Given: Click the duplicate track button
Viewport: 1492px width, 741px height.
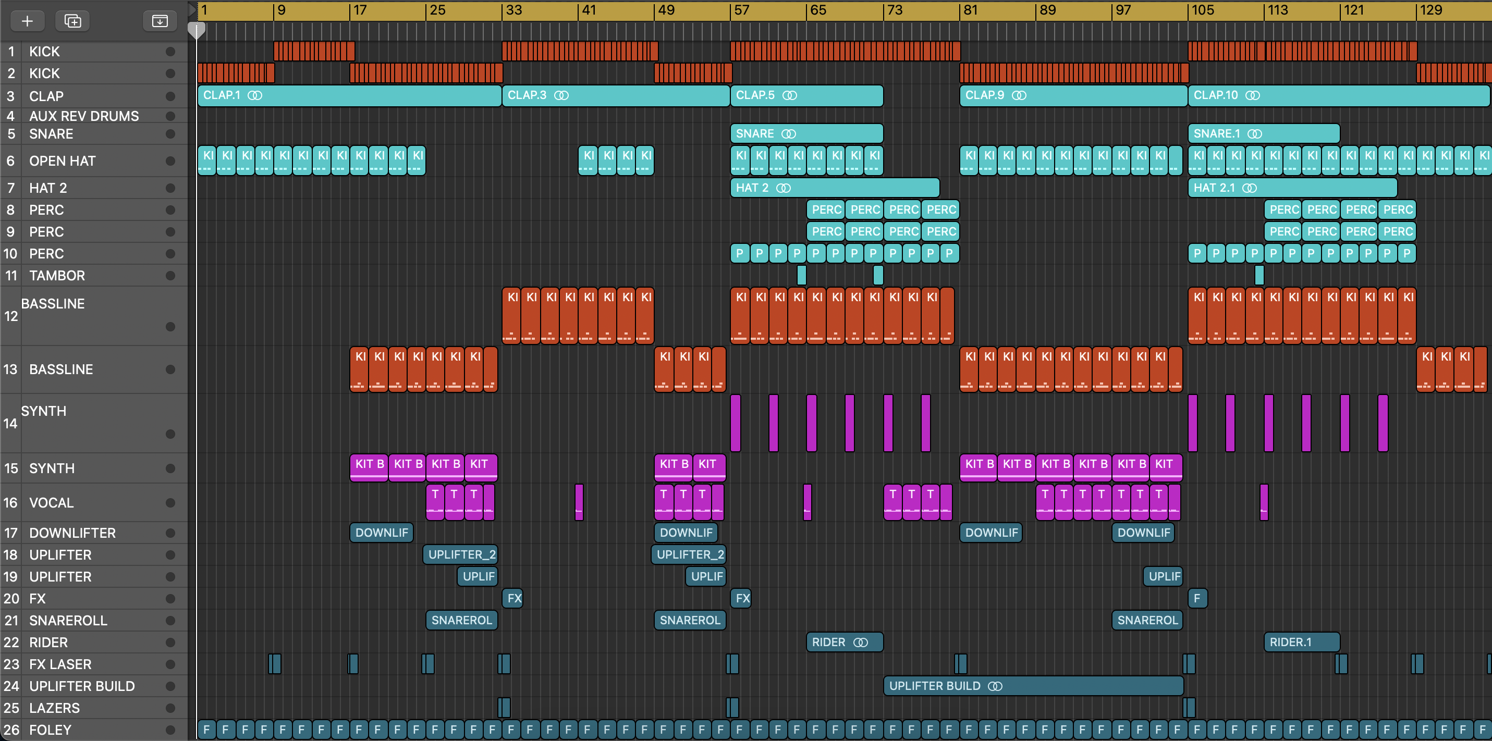Looking at the screenshot, I should click(72, 21).
